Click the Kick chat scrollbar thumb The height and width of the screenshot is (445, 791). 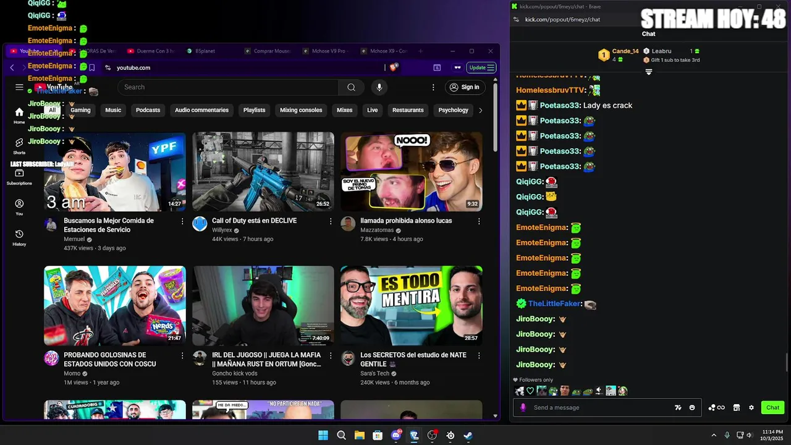tap(787, 362)
